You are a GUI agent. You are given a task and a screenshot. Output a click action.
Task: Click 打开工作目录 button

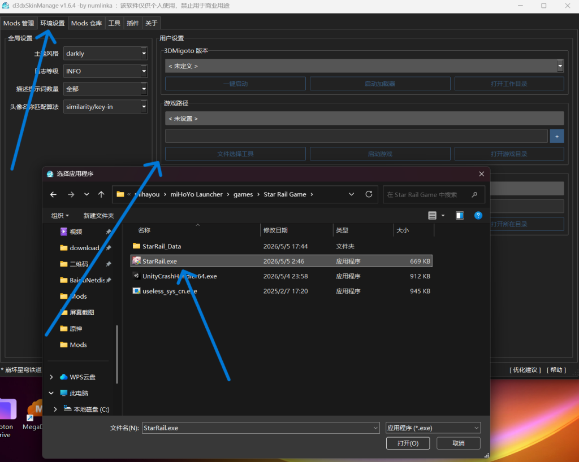[x=509, y=84]
